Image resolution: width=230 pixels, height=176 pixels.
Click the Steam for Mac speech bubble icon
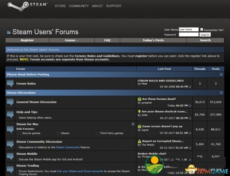click(x=10, y=130)
